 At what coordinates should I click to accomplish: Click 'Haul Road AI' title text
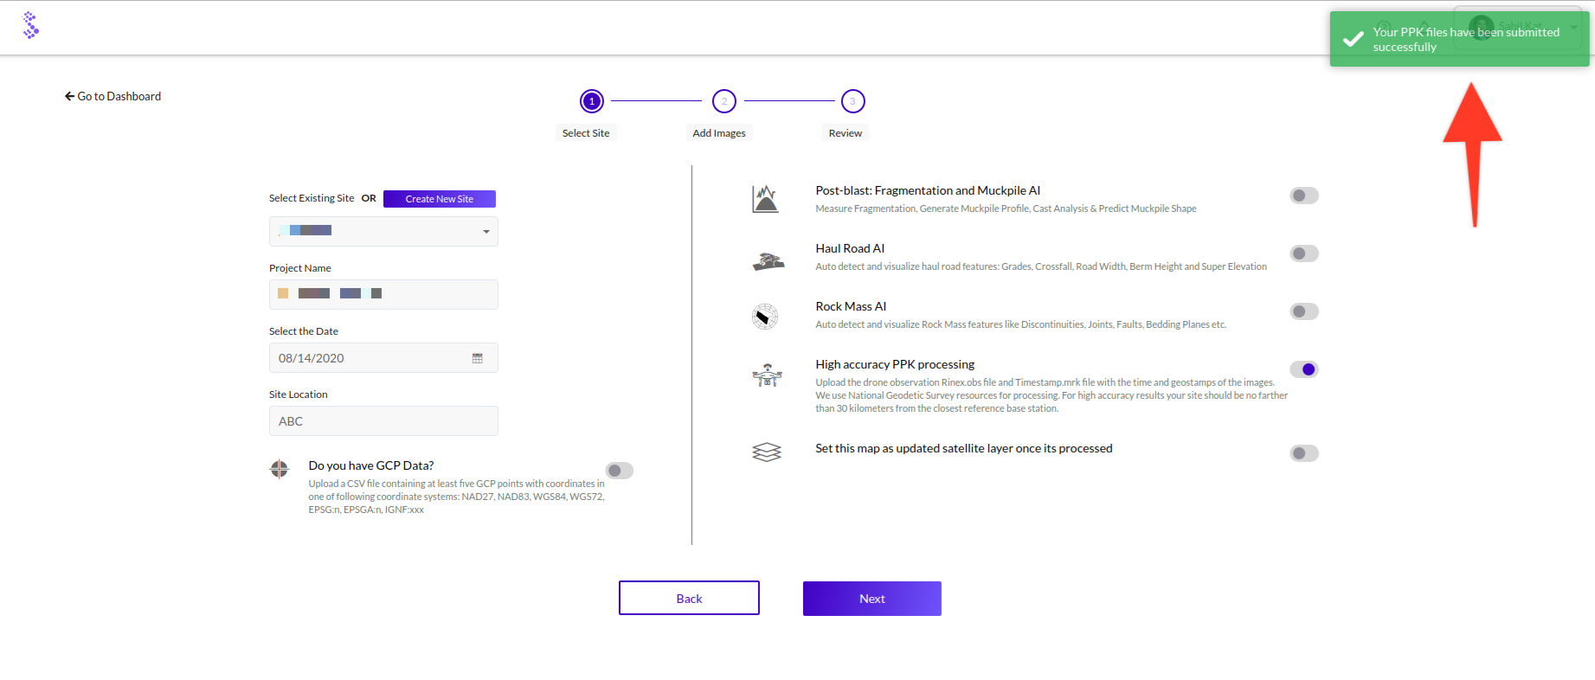coord(850,248)
